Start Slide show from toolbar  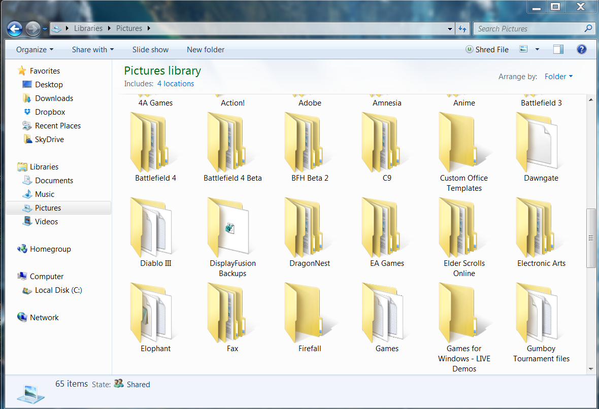click(150, 50)
